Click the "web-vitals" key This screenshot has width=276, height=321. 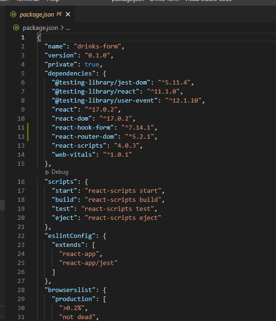(x=74, y=154)
